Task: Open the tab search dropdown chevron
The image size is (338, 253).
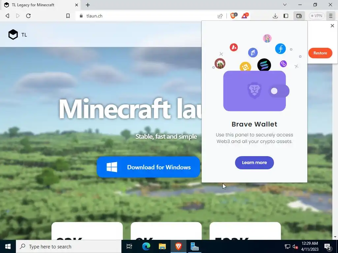Action: click(285, 5)
